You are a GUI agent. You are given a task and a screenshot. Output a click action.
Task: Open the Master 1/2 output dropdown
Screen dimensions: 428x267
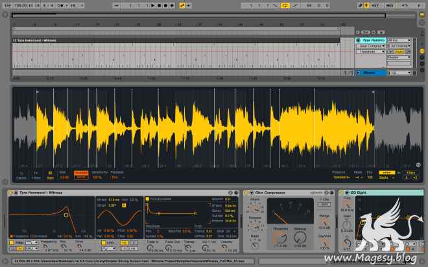coord(399,73)
